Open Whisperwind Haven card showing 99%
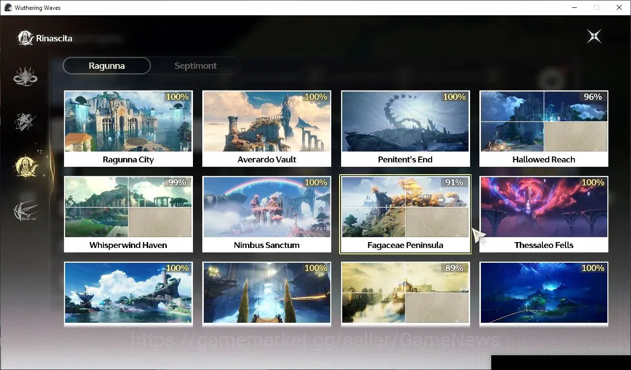 [128, 214]
